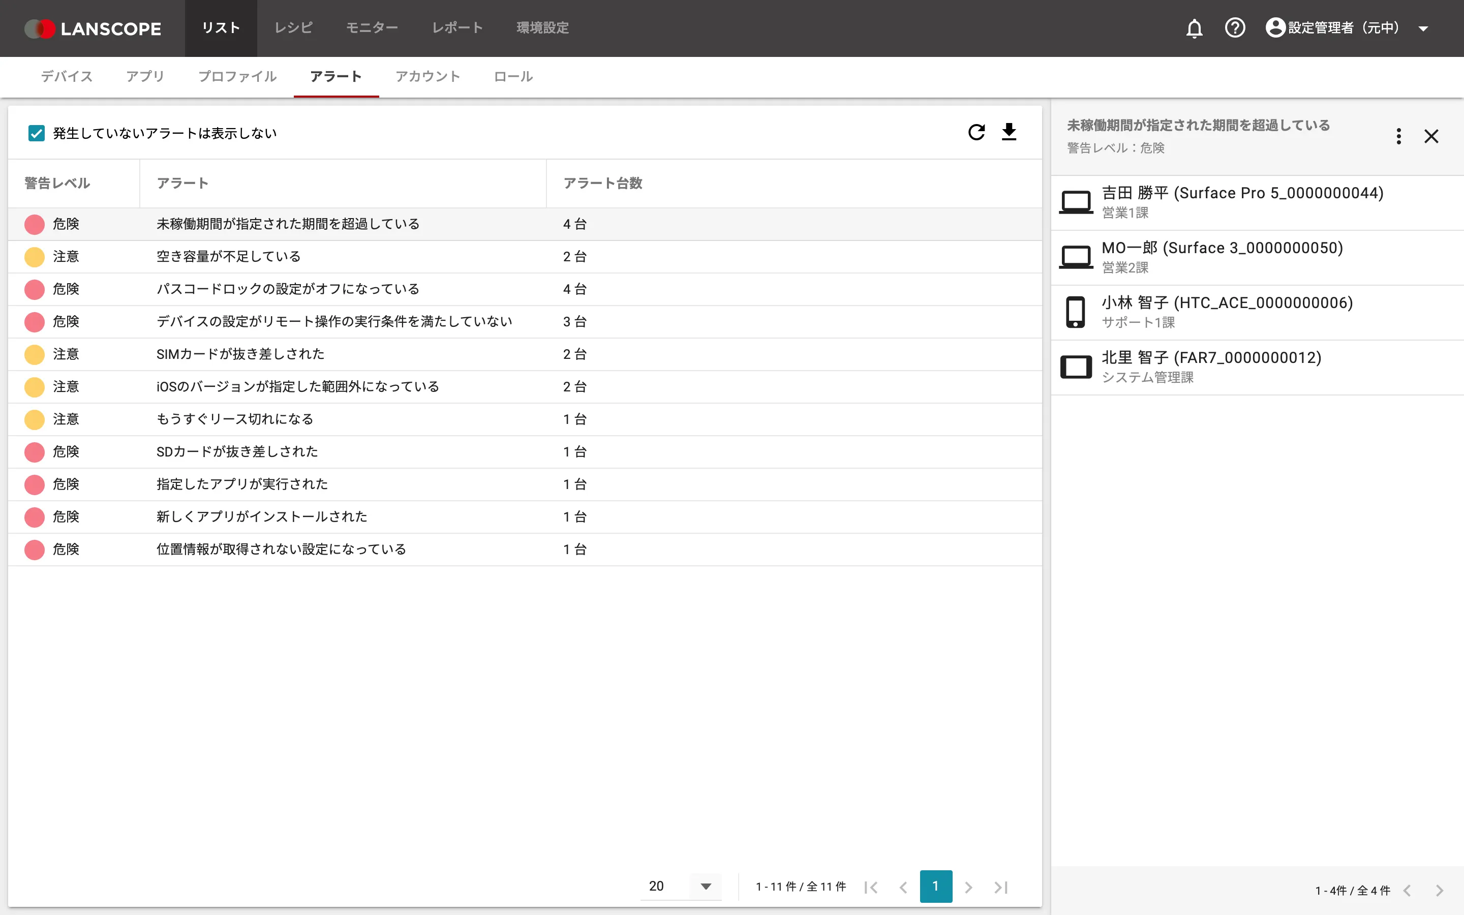The height and width of the screenshot is (915, 1464).
Task: Click 3 台 count for リモート操作 alert
Action: (575, 322)
